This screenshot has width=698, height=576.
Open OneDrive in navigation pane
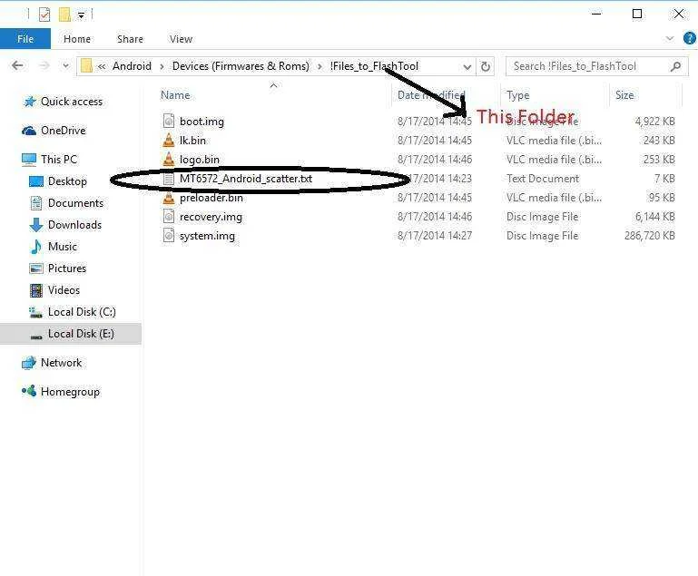point(64,131)
